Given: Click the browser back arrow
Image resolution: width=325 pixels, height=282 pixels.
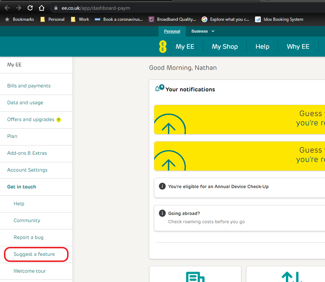Looking at the screenshot, I should [x=7, y=8].
